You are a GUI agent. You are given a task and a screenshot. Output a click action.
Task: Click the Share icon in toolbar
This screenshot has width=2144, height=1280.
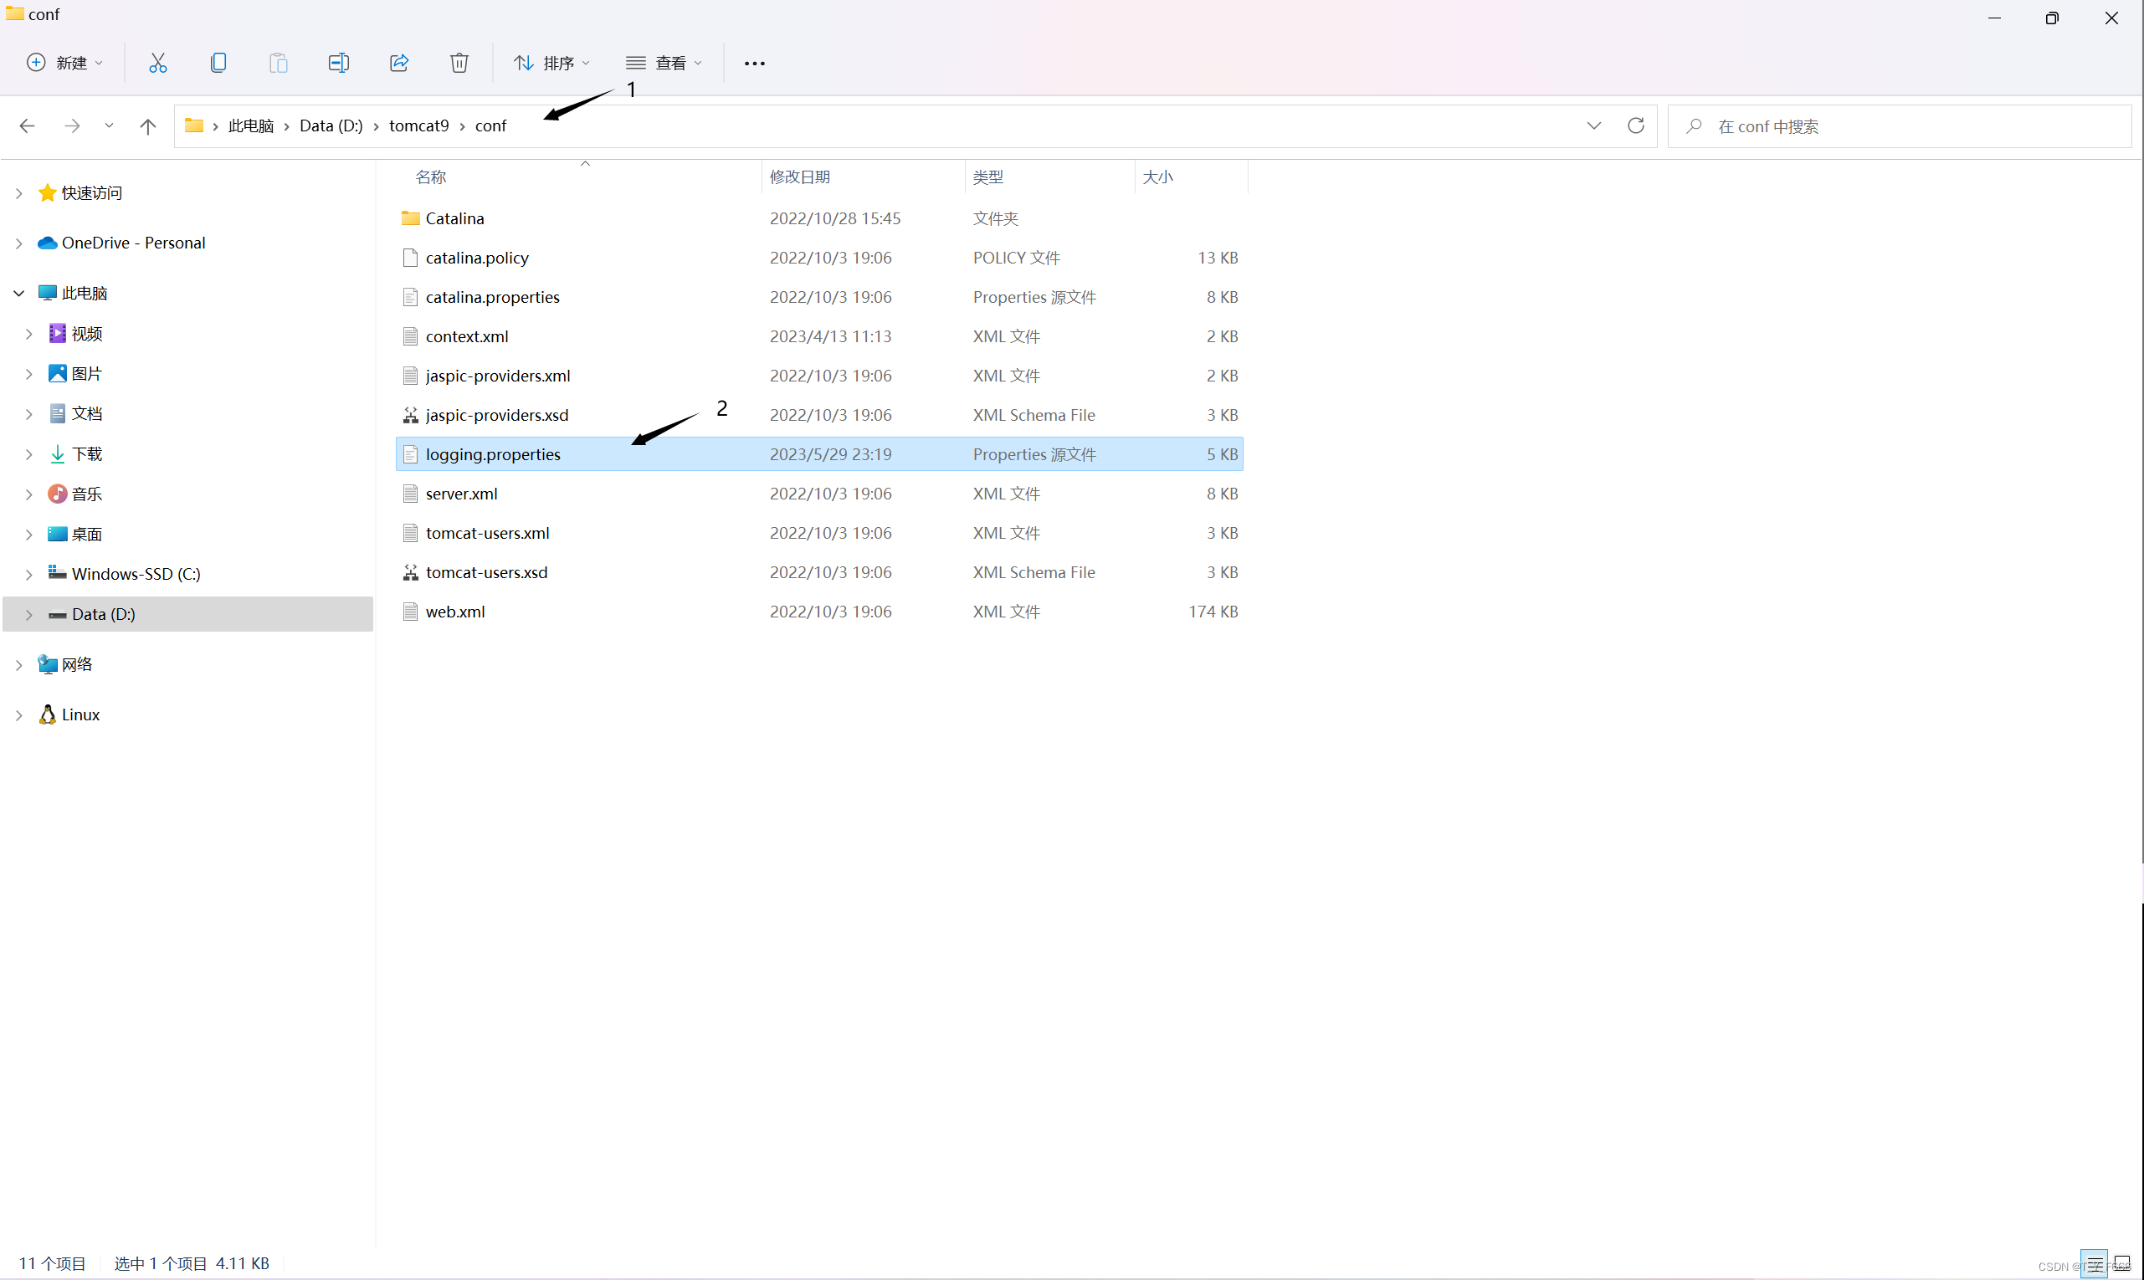tap(398, 63)
